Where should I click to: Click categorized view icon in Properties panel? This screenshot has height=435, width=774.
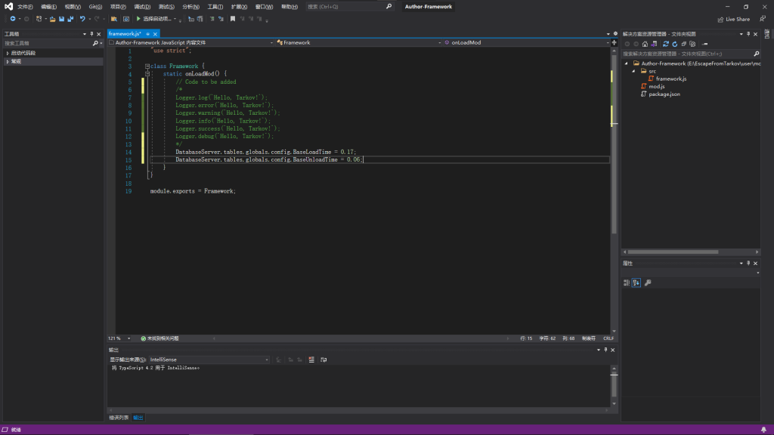click(627, 282)
